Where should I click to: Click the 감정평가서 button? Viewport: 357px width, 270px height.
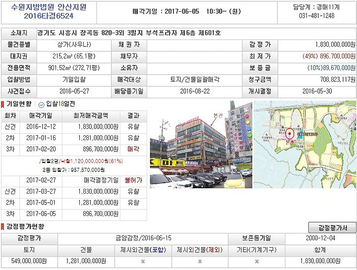[332, 227]
